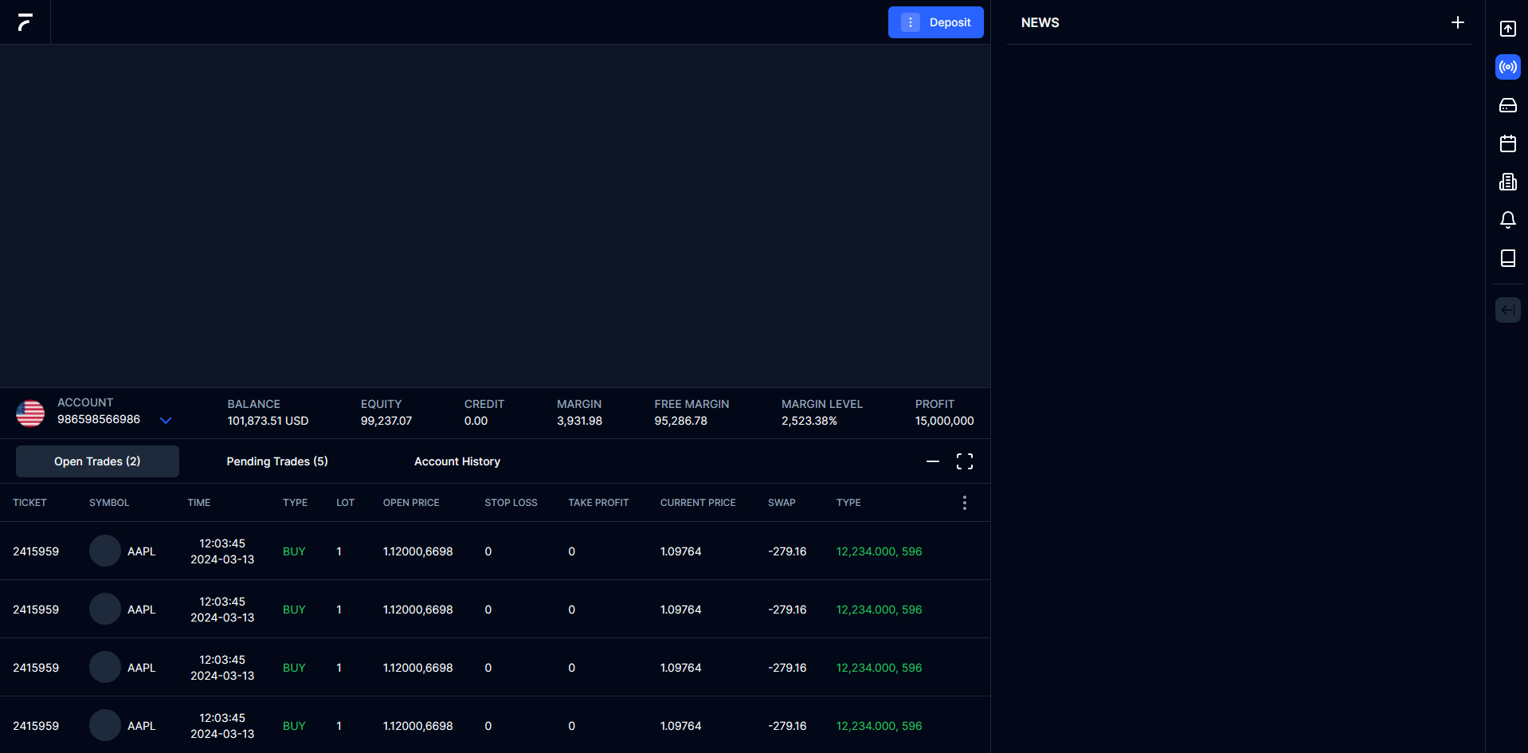The height and width of the screenshot is (753, 1528).
Task: Click the plus icon beside NEWS
Action: [x=1457, y=22]
